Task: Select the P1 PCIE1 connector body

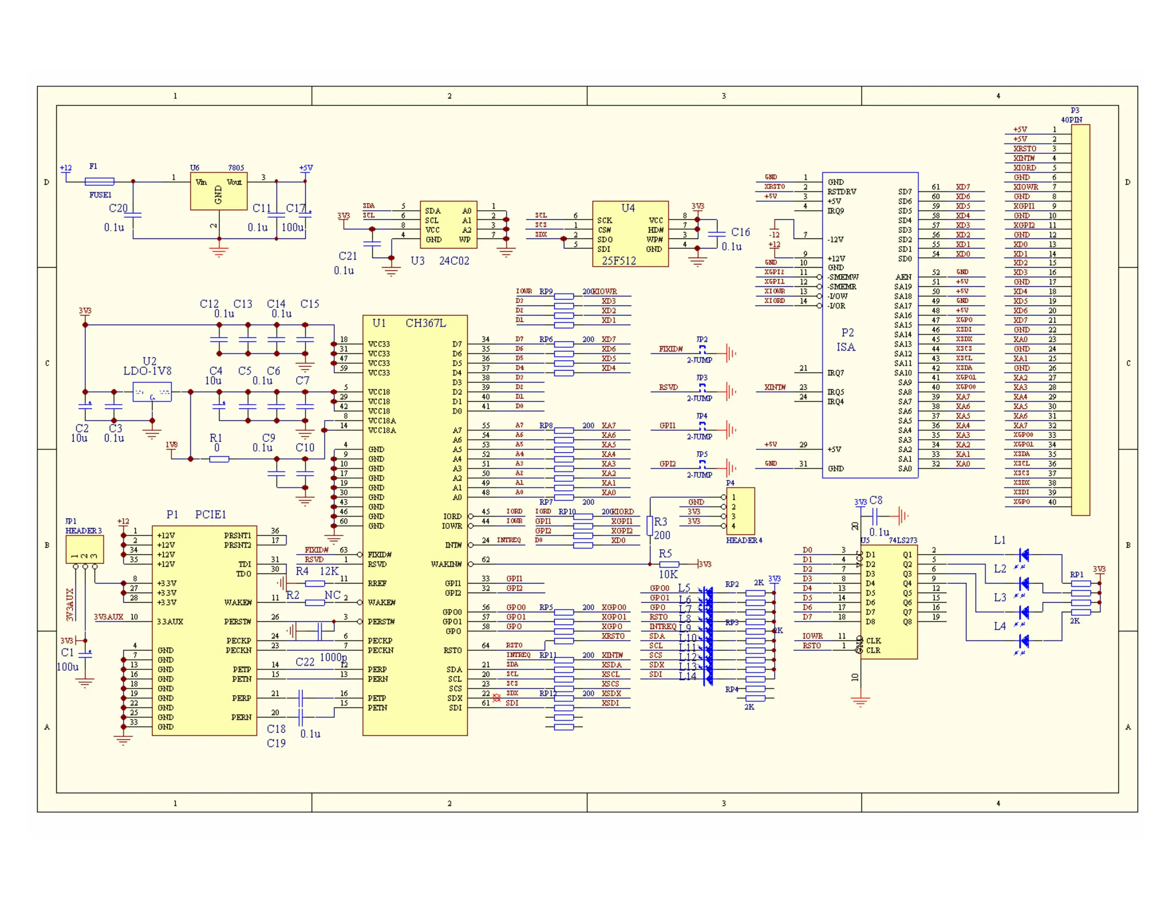Action: (x=204, y=631)
